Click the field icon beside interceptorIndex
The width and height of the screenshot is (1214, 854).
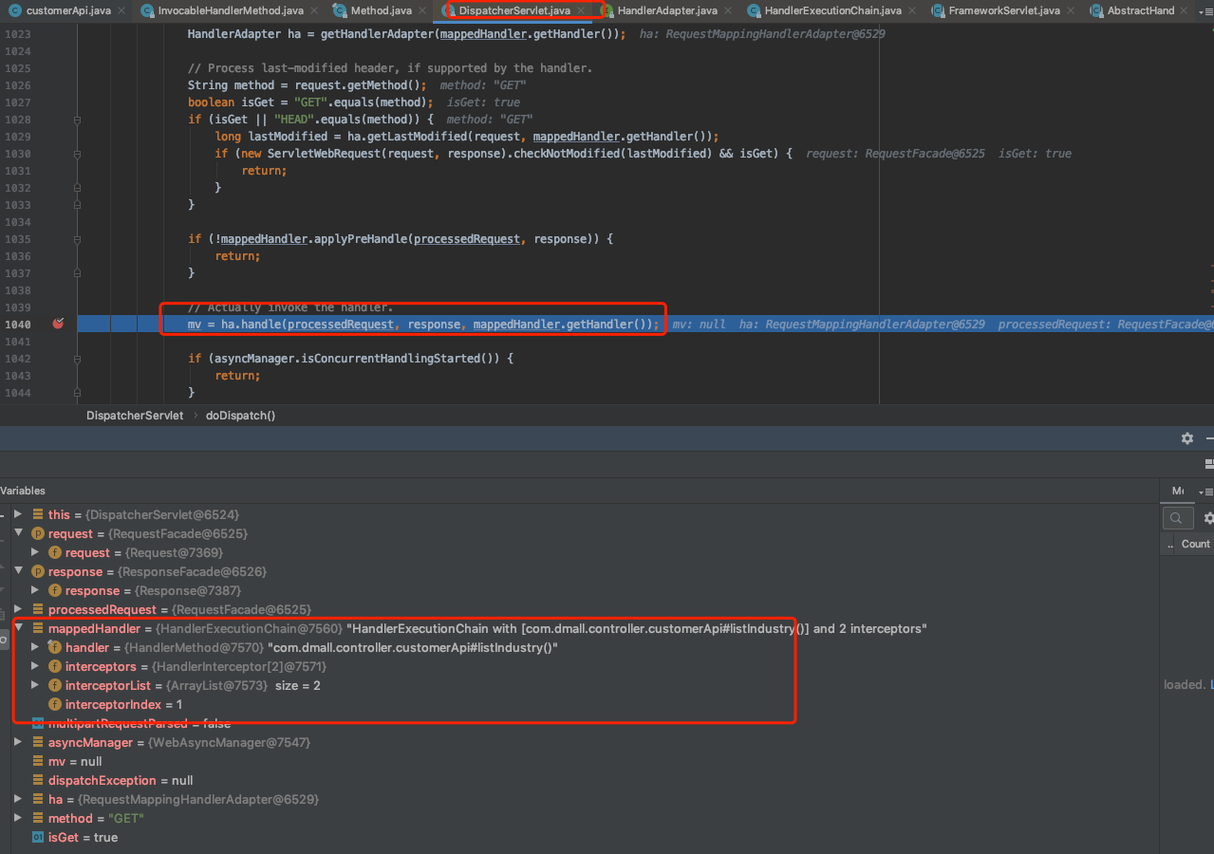point(55,704)
